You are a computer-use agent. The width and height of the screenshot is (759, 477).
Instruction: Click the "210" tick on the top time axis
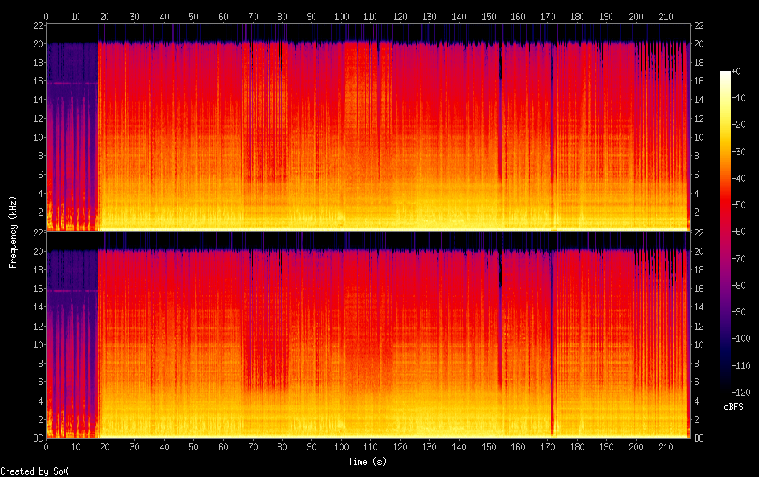point(666,16)
